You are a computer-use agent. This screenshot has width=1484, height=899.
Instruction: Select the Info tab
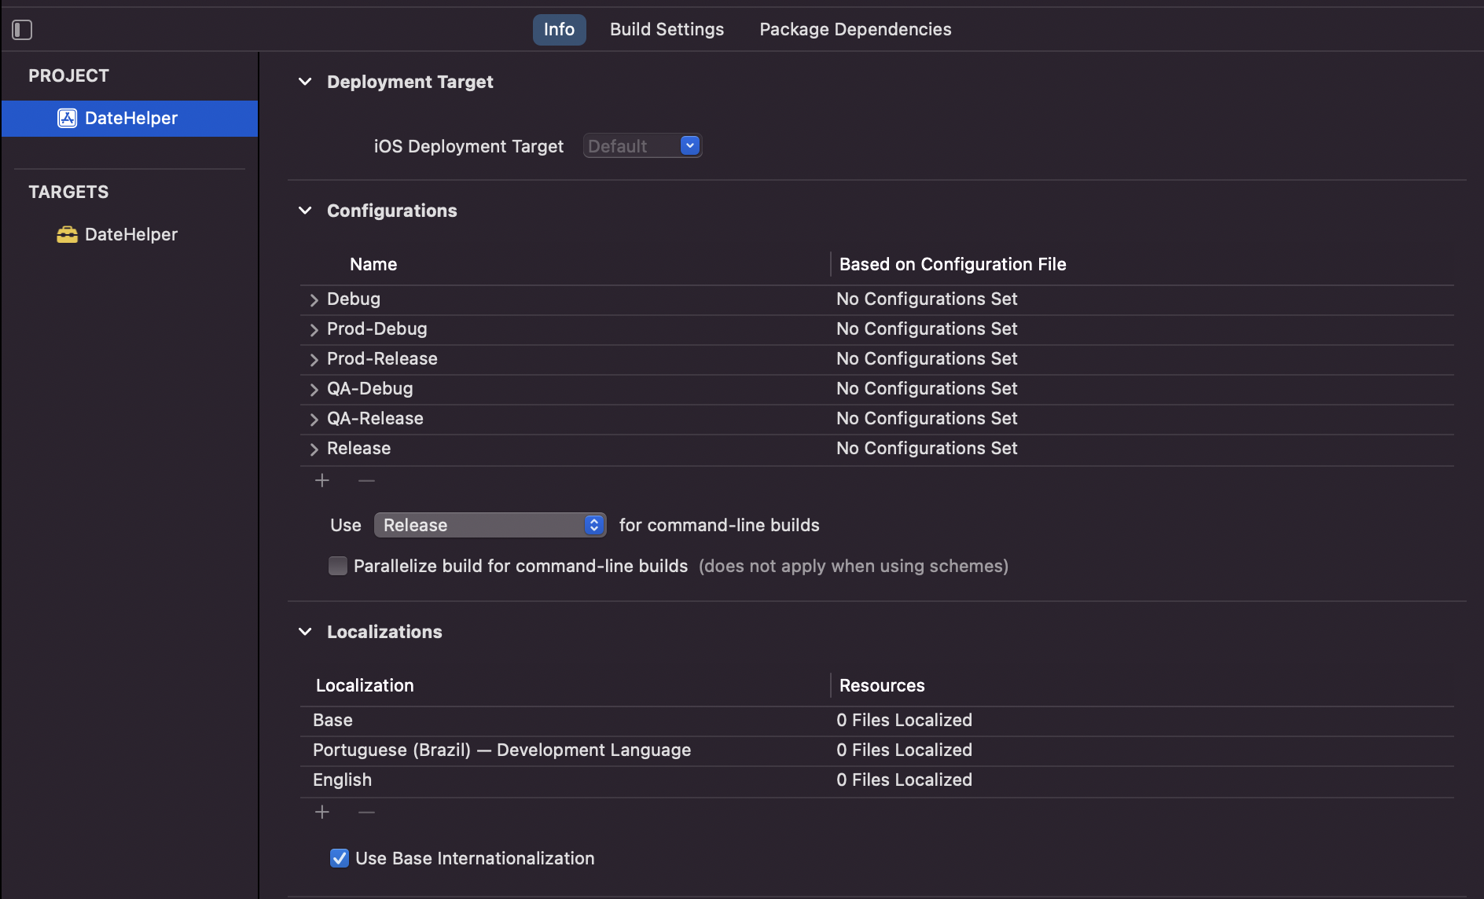559,29
